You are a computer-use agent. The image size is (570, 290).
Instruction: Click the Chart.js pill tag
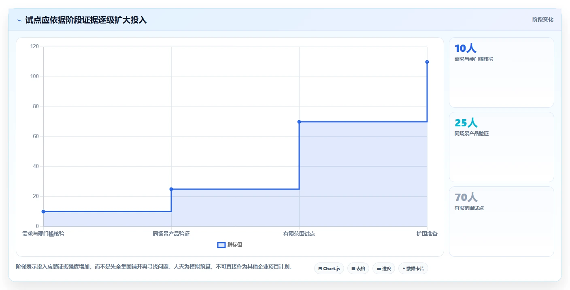(329, 269)
